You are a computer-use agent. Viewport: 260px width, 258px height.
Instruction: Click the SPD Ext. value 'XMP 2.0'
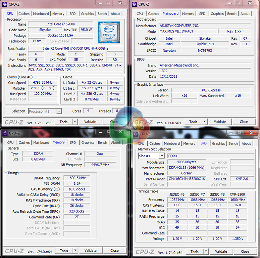(242, 179)
